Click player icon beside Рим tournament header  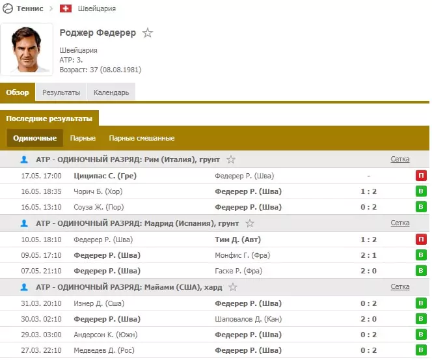(24, 159)
